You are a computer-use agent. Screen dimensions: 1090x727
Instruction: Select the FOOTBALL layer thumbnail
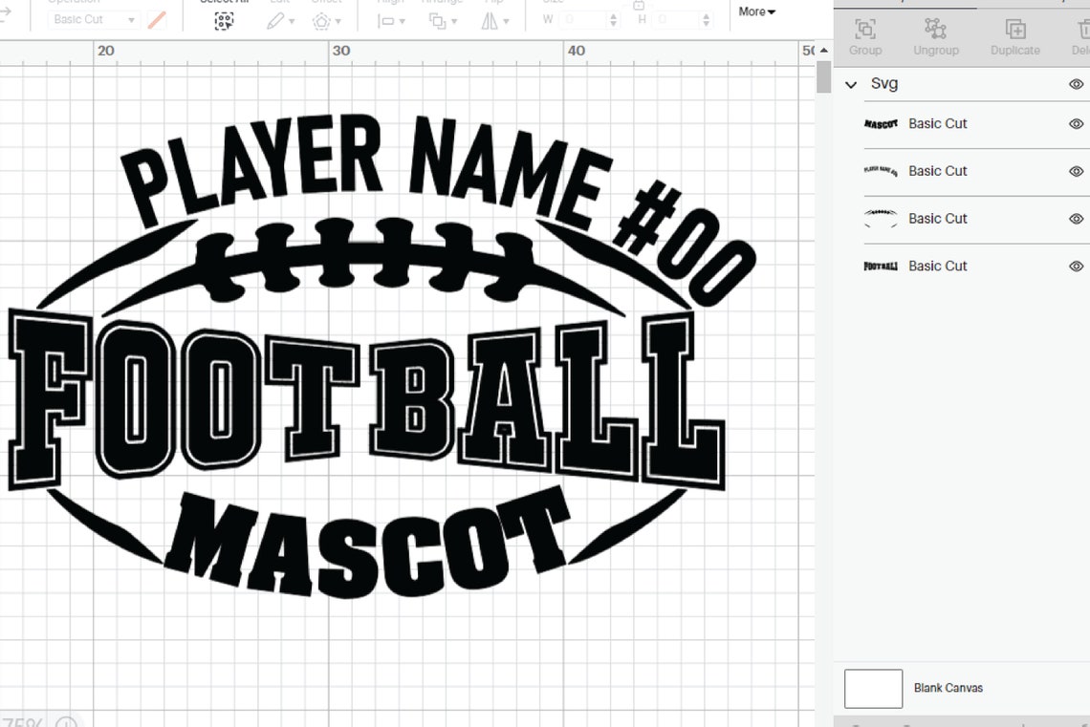[x=881, y=266]
